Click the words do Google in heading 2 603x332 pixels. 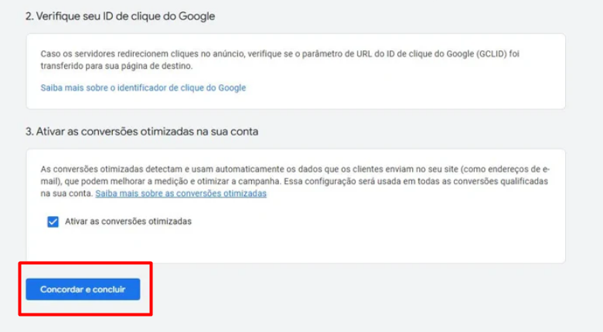click(x=196, y=16)
